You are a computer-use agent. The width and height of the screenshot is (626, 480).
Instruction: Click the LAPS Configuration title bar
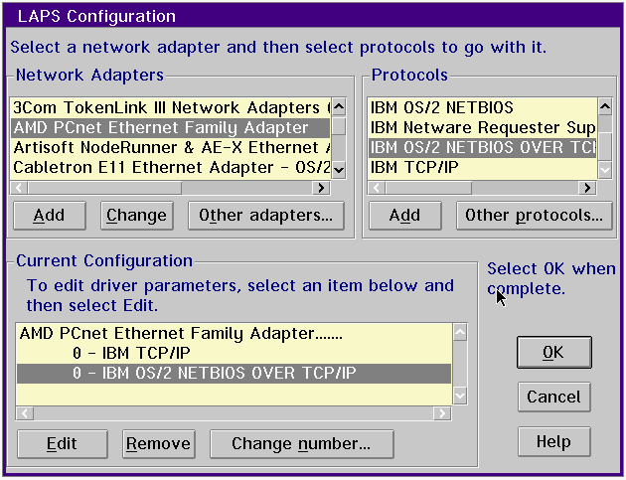[313, 16]
